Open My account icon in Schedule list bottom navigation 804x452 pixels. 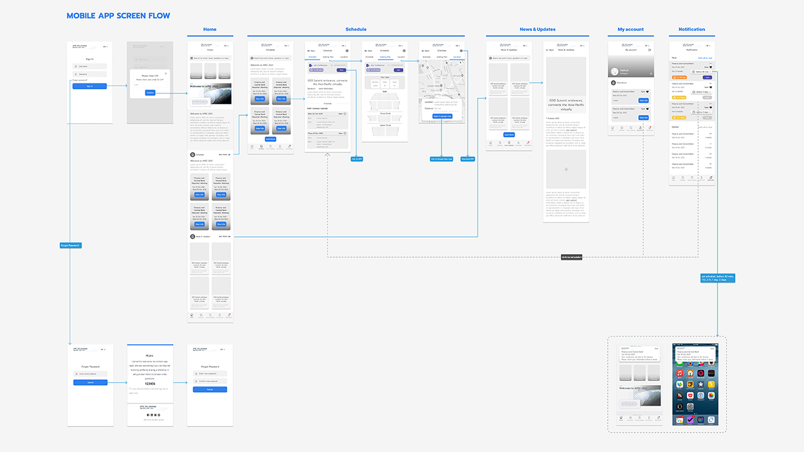(280, 147)
